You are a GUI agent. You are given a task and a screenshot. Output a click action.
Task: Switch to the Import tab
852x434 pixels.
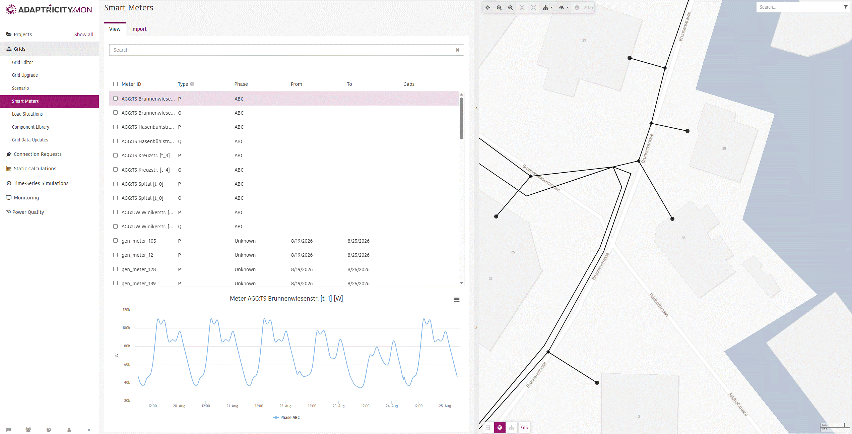(x=139, y=29)
